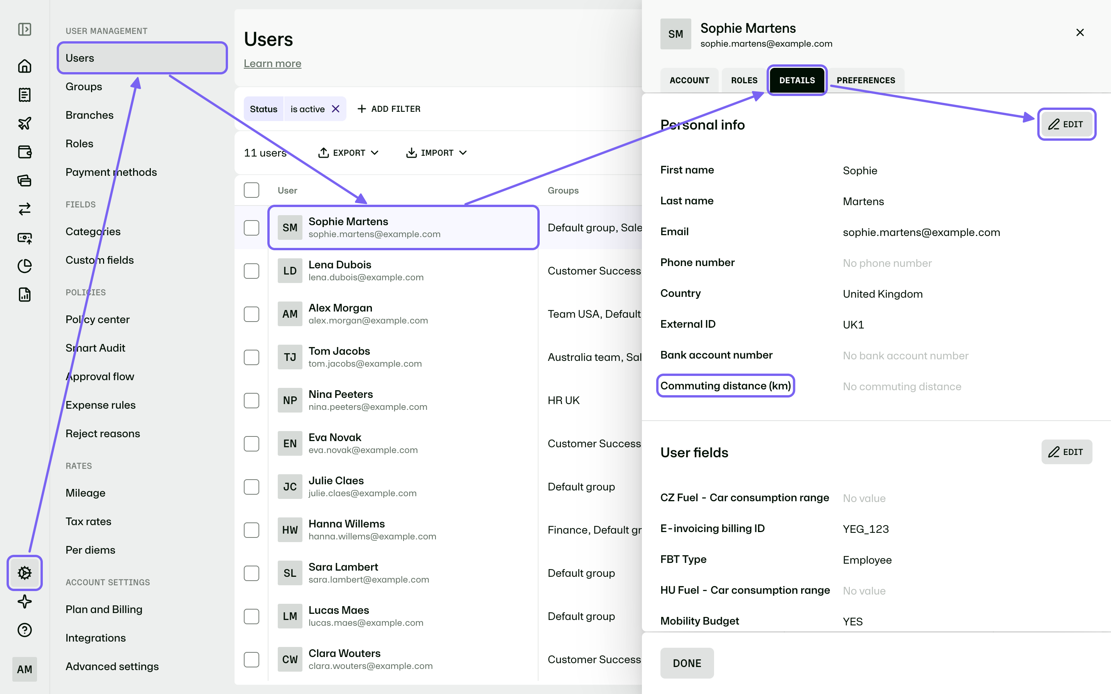This screenshot has height=694, width=1111.
Task: Go to the Home icon in sidebar
Action: (24, 66)
